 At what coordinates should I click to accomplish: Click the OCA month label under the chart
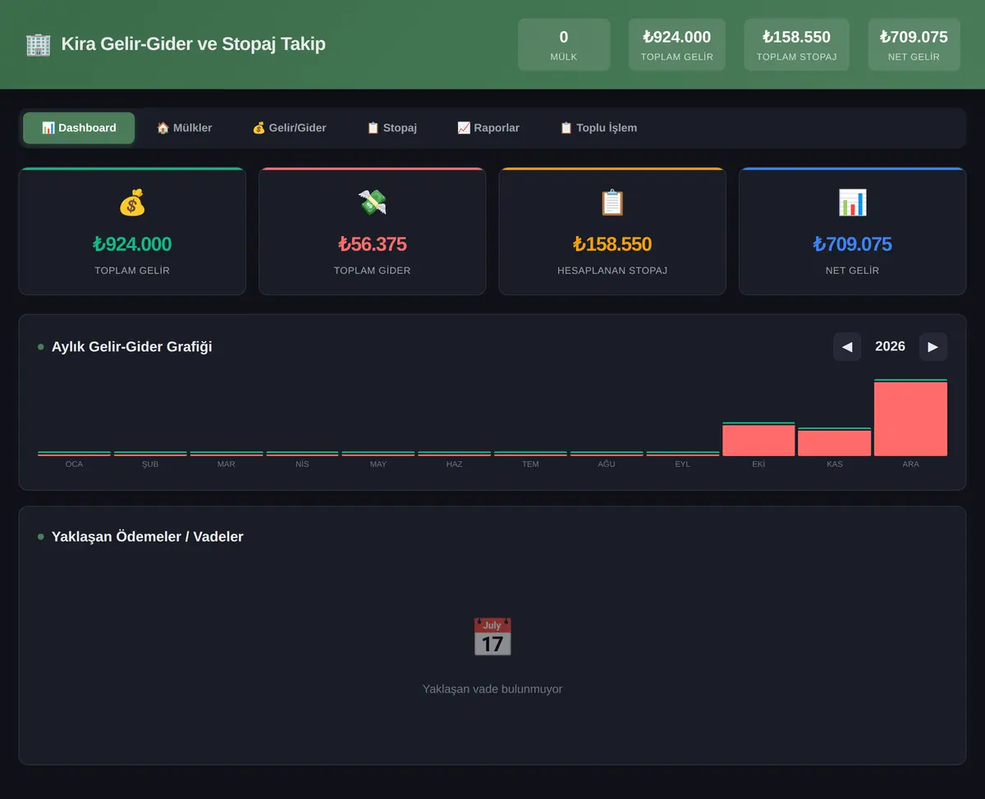coord(74,464)
